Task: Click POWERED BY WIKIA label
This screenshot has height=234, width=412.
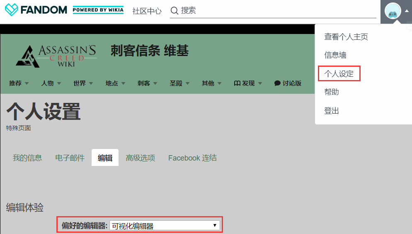Action: (x=98, y=10)
